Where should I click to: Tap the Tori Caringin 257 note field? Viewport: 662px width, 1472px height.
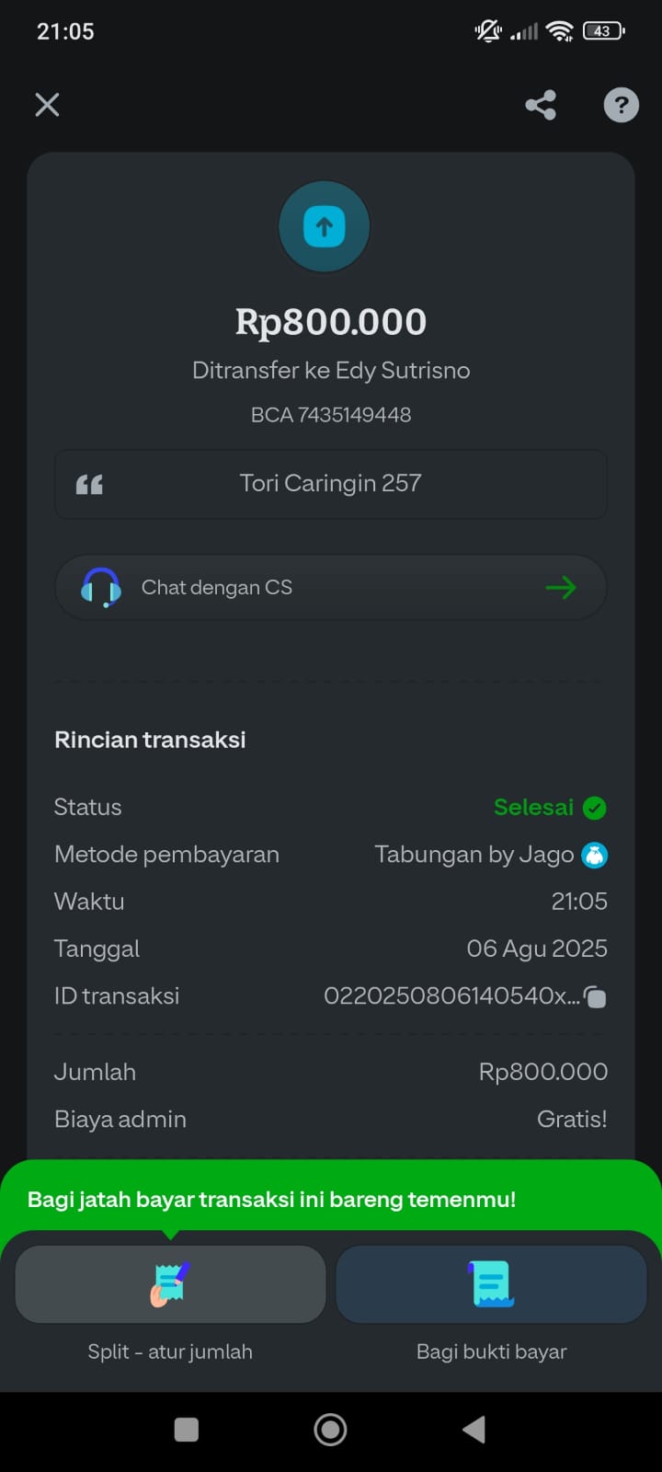pyautogui.click(x=331, y=484)
